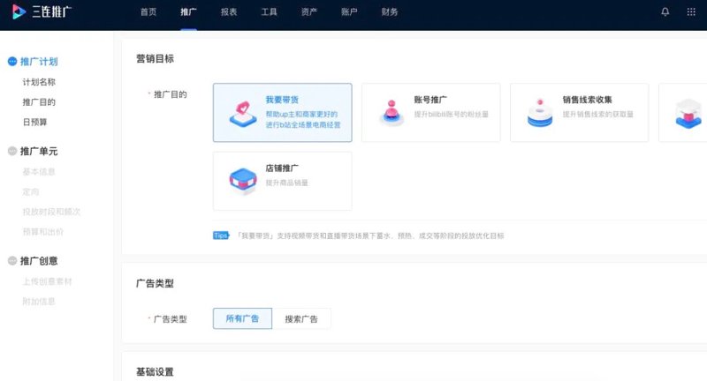
Task: Click 推广计划 sidebar heading
Action: pos(39,62)
